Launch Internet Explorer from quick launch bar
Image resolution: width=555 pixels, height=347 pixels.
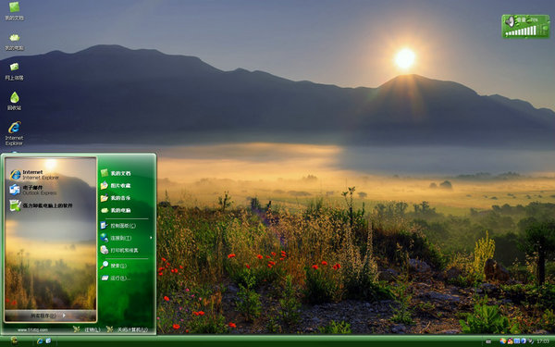click(40, 341)
